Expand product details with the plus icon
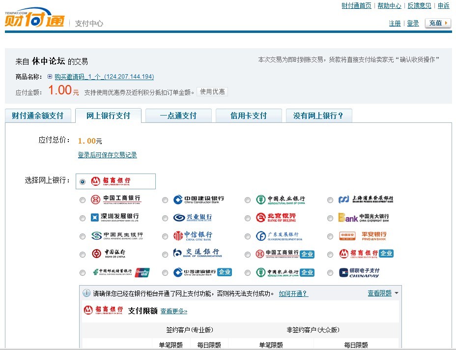The width and height of the screenshot is (456, 350). pos(50,77)
